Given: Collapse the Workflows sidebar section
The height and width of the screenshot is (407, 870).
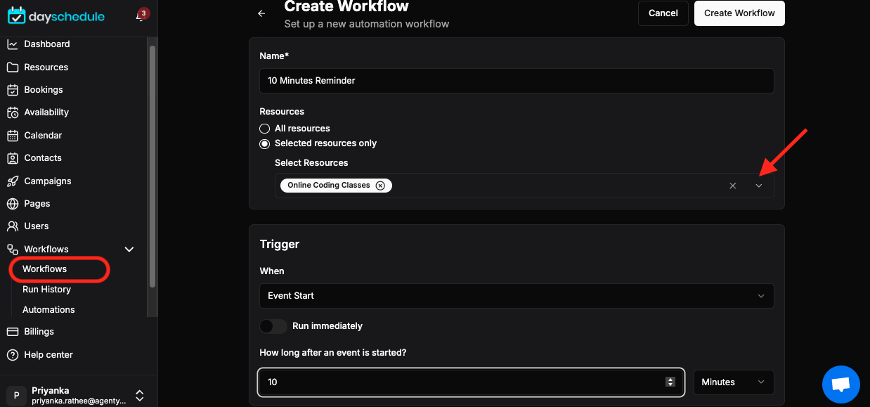Looking at the screenshot, I should (x=129, y=250).
